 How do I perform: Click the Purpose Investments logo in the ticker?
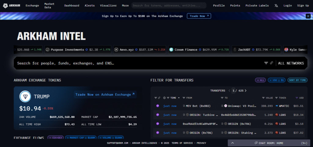coord(47,50)
